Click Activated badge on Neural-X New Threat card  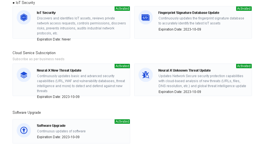point(122,66)
